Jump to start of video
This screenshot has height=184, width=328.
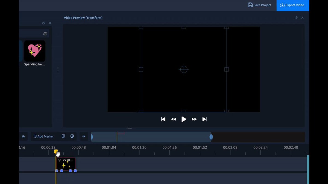tap(163, 119)
